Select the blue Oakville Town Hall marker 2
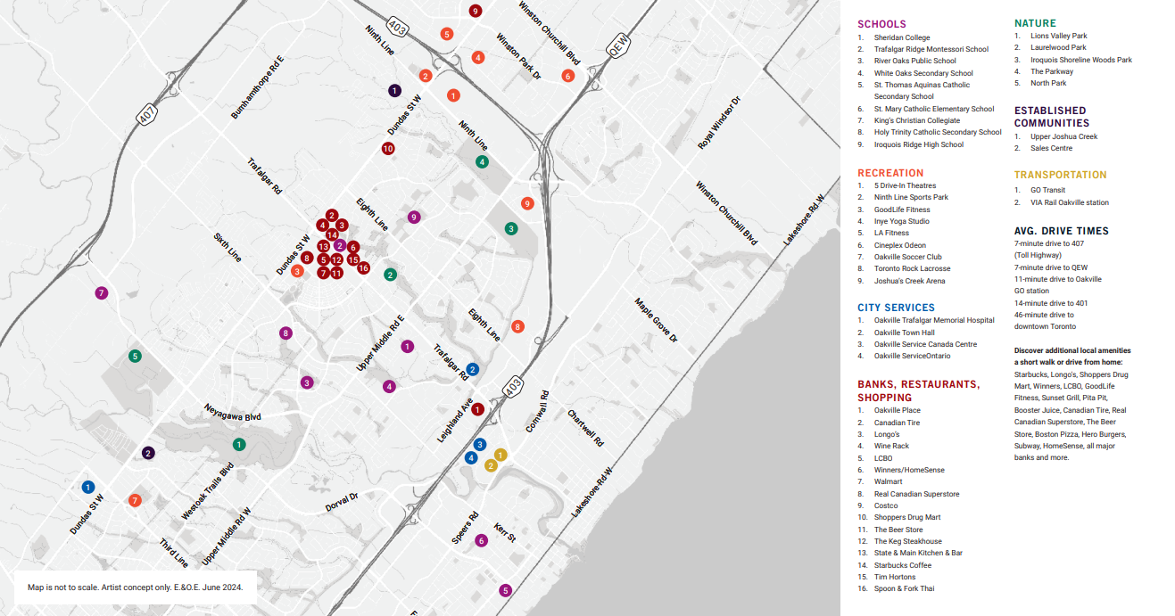The image size is (1175, 616). (473, 369)
